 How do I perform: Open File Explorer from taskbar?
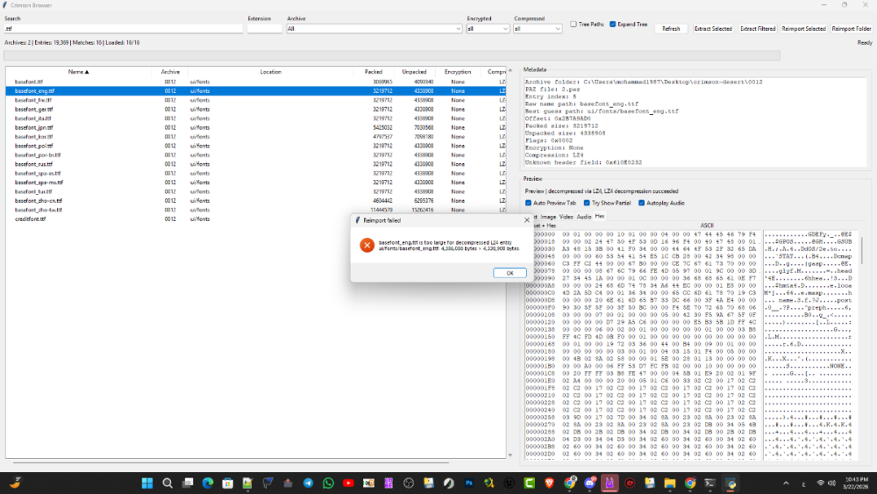coord(669,483)
